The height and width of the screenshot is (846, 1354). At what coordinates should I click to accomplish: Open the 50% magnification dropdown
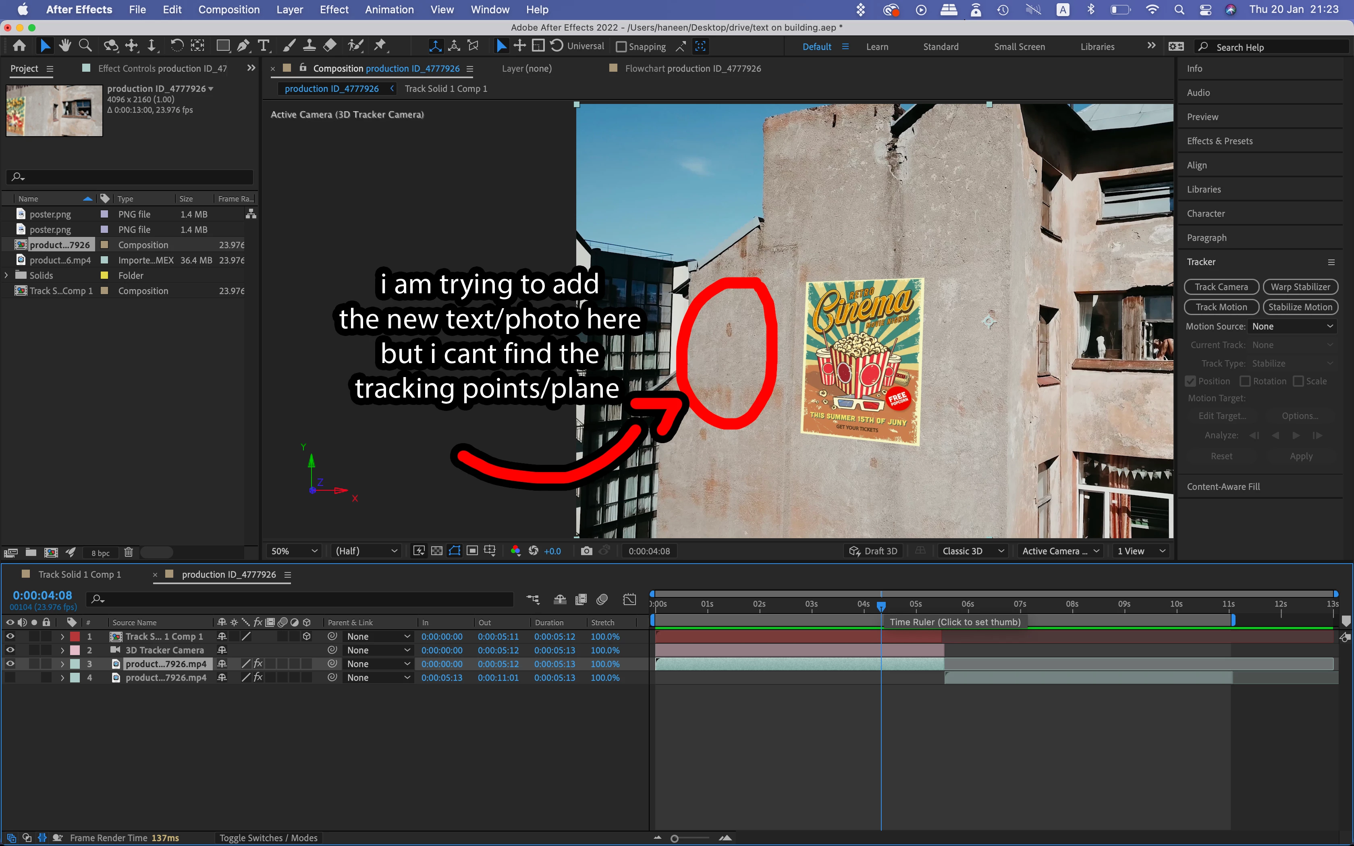pos(294,551)
